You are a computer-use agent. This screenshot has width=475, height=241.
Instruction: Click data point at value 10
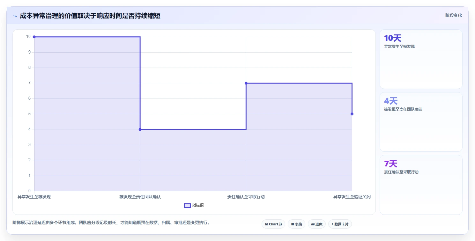coord(34,37)
